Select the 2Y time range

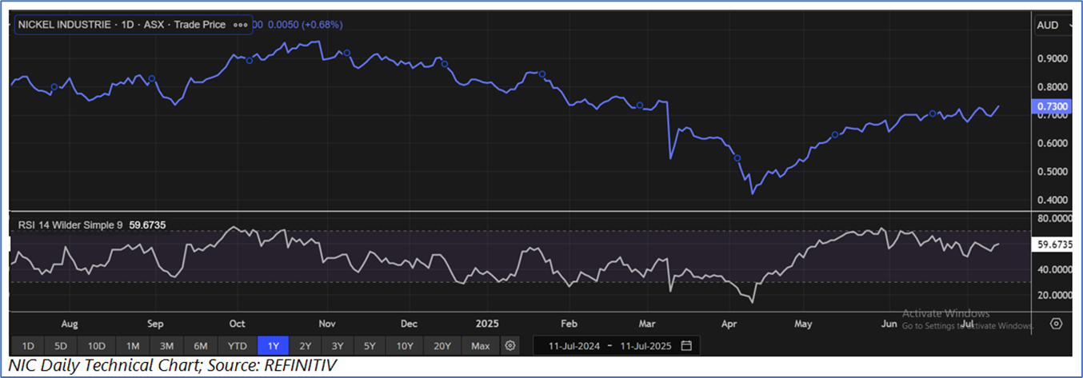click(305, 346)
